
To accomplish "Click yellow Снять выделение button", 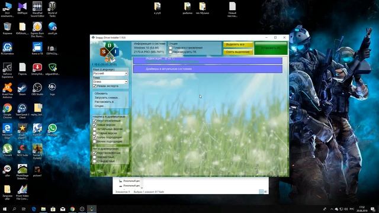I will pyautogui.click(x=238, y=51).
